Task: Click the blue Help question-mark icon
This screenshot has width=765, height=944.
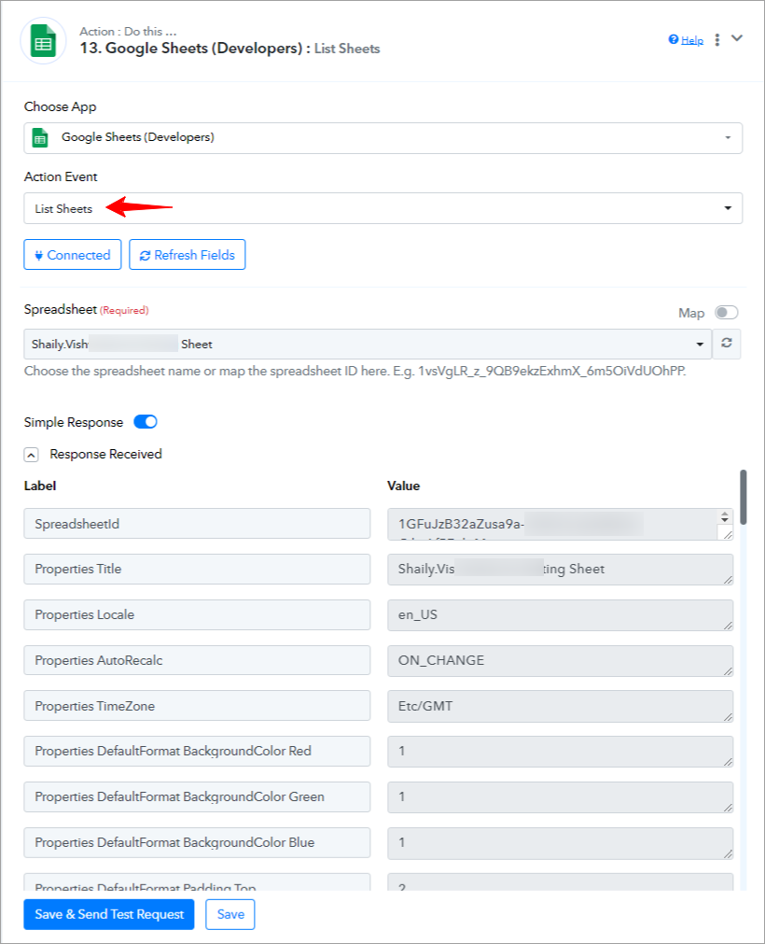Action: [673, 39]
